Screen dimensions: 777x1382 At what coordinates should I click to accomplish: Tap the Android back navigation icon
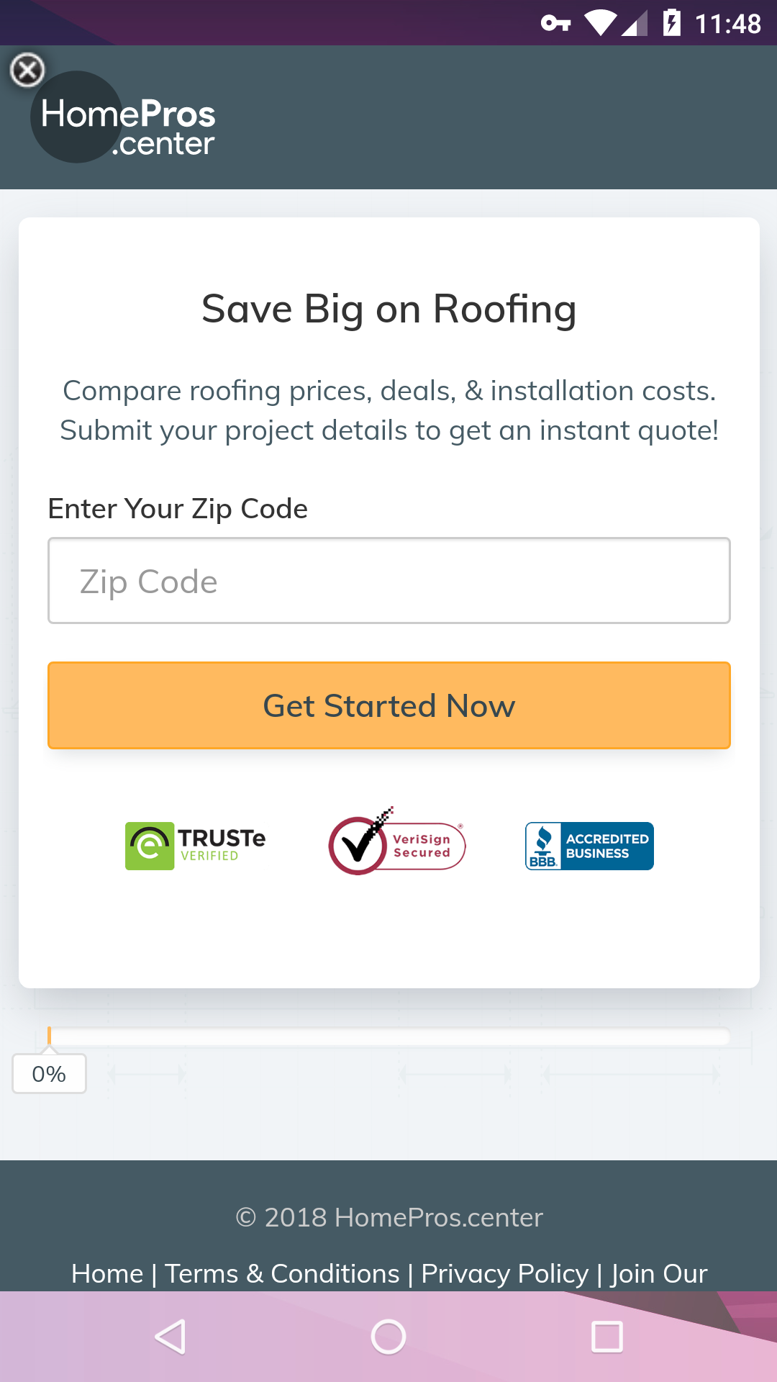point(171,1337)
